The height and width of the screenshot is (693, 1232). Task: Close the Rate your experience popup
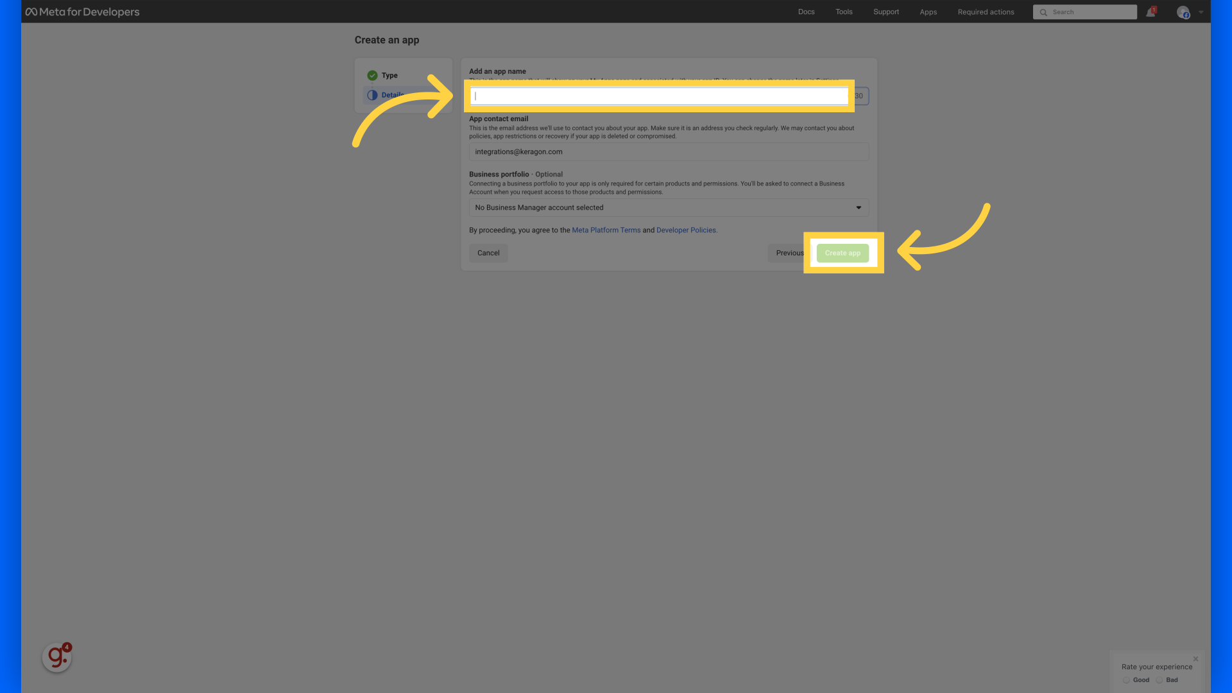1195,659
